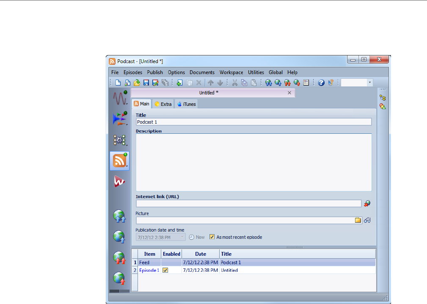Open the Utilities menu
Viewport: 427px width, 304px height.
click(256, 72)
